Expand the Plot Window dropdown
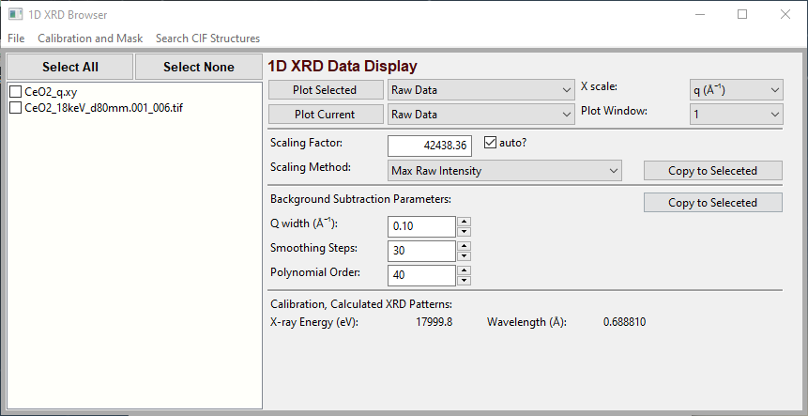Screen dimensions: 808x416 [x=735, y=114]
